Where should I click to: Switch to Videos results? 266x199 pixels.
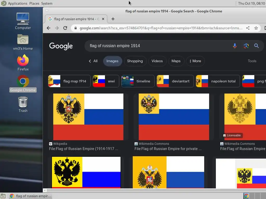click(x=157, y=61)
